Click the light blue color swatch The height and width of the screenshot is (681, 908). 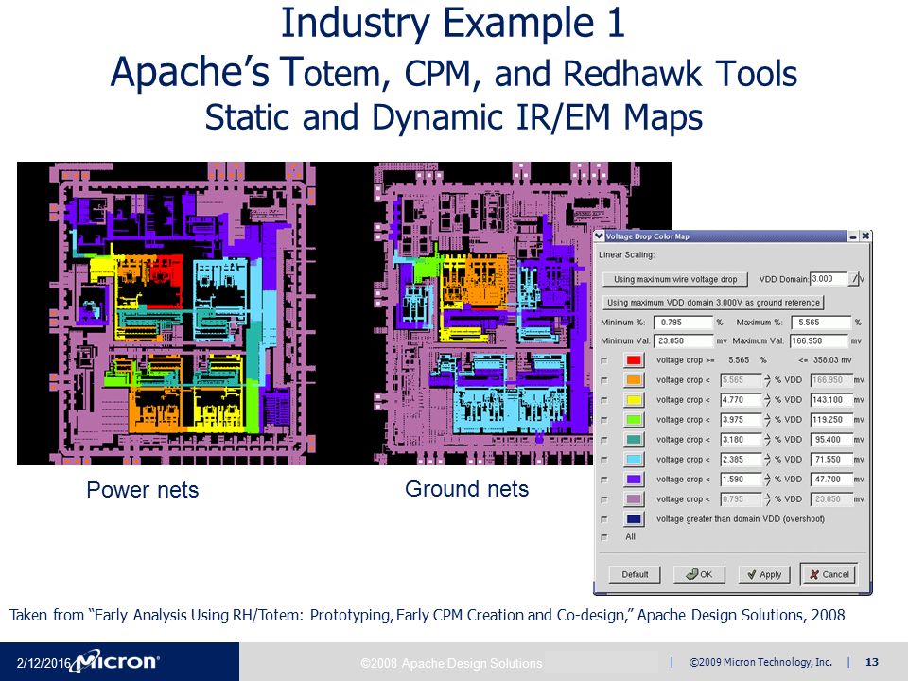point(634,460)
